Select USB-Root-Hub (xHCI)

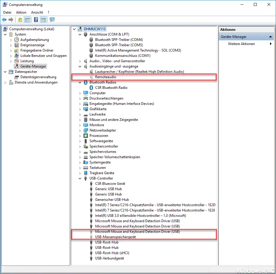(112, 253)
